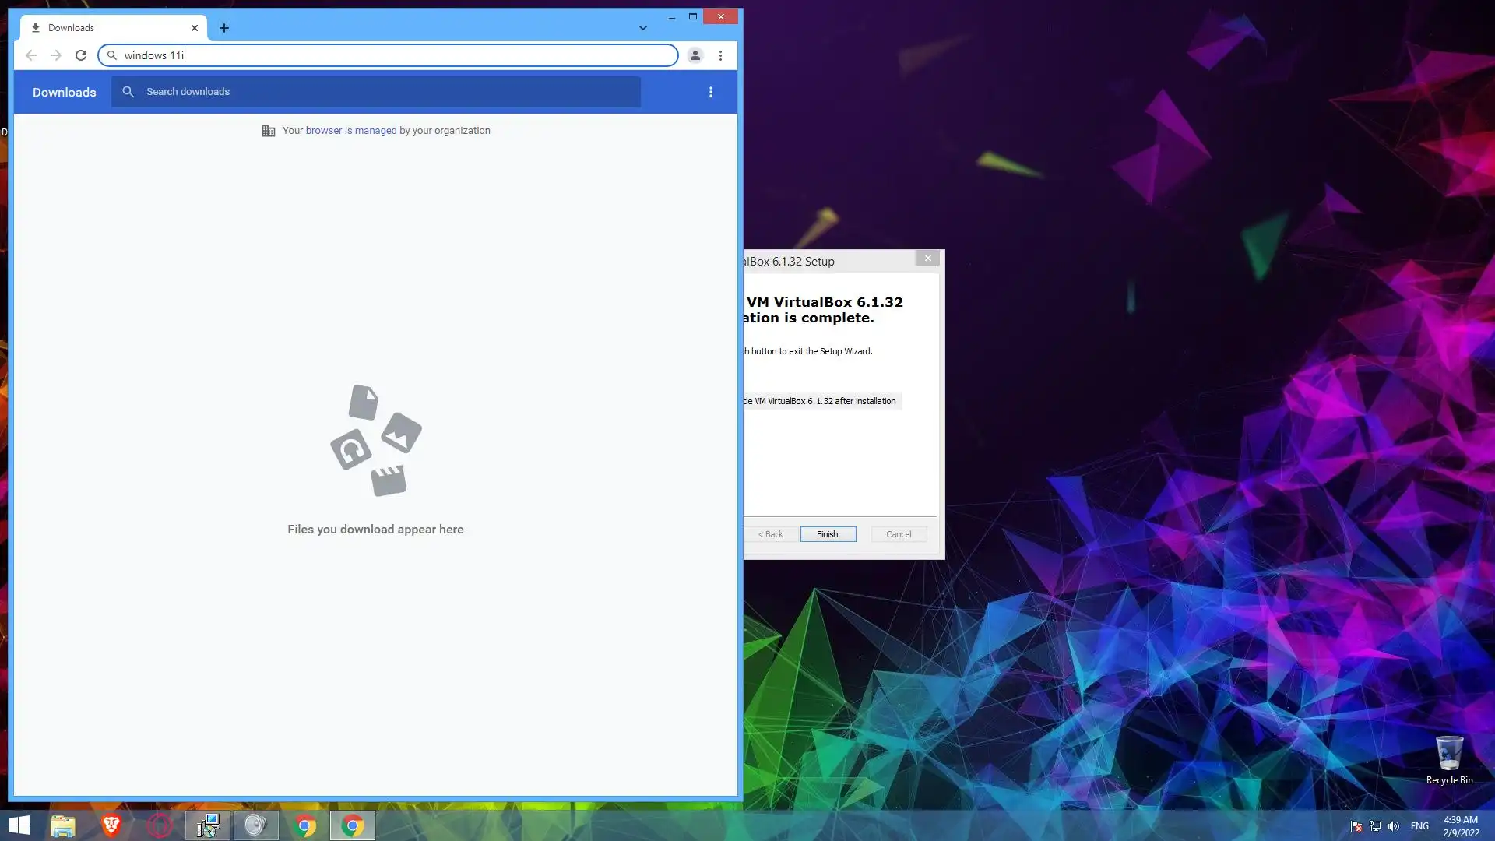Reload the page with the refresh icon
The image size is (1495, 841).
(x=81, y=55)
